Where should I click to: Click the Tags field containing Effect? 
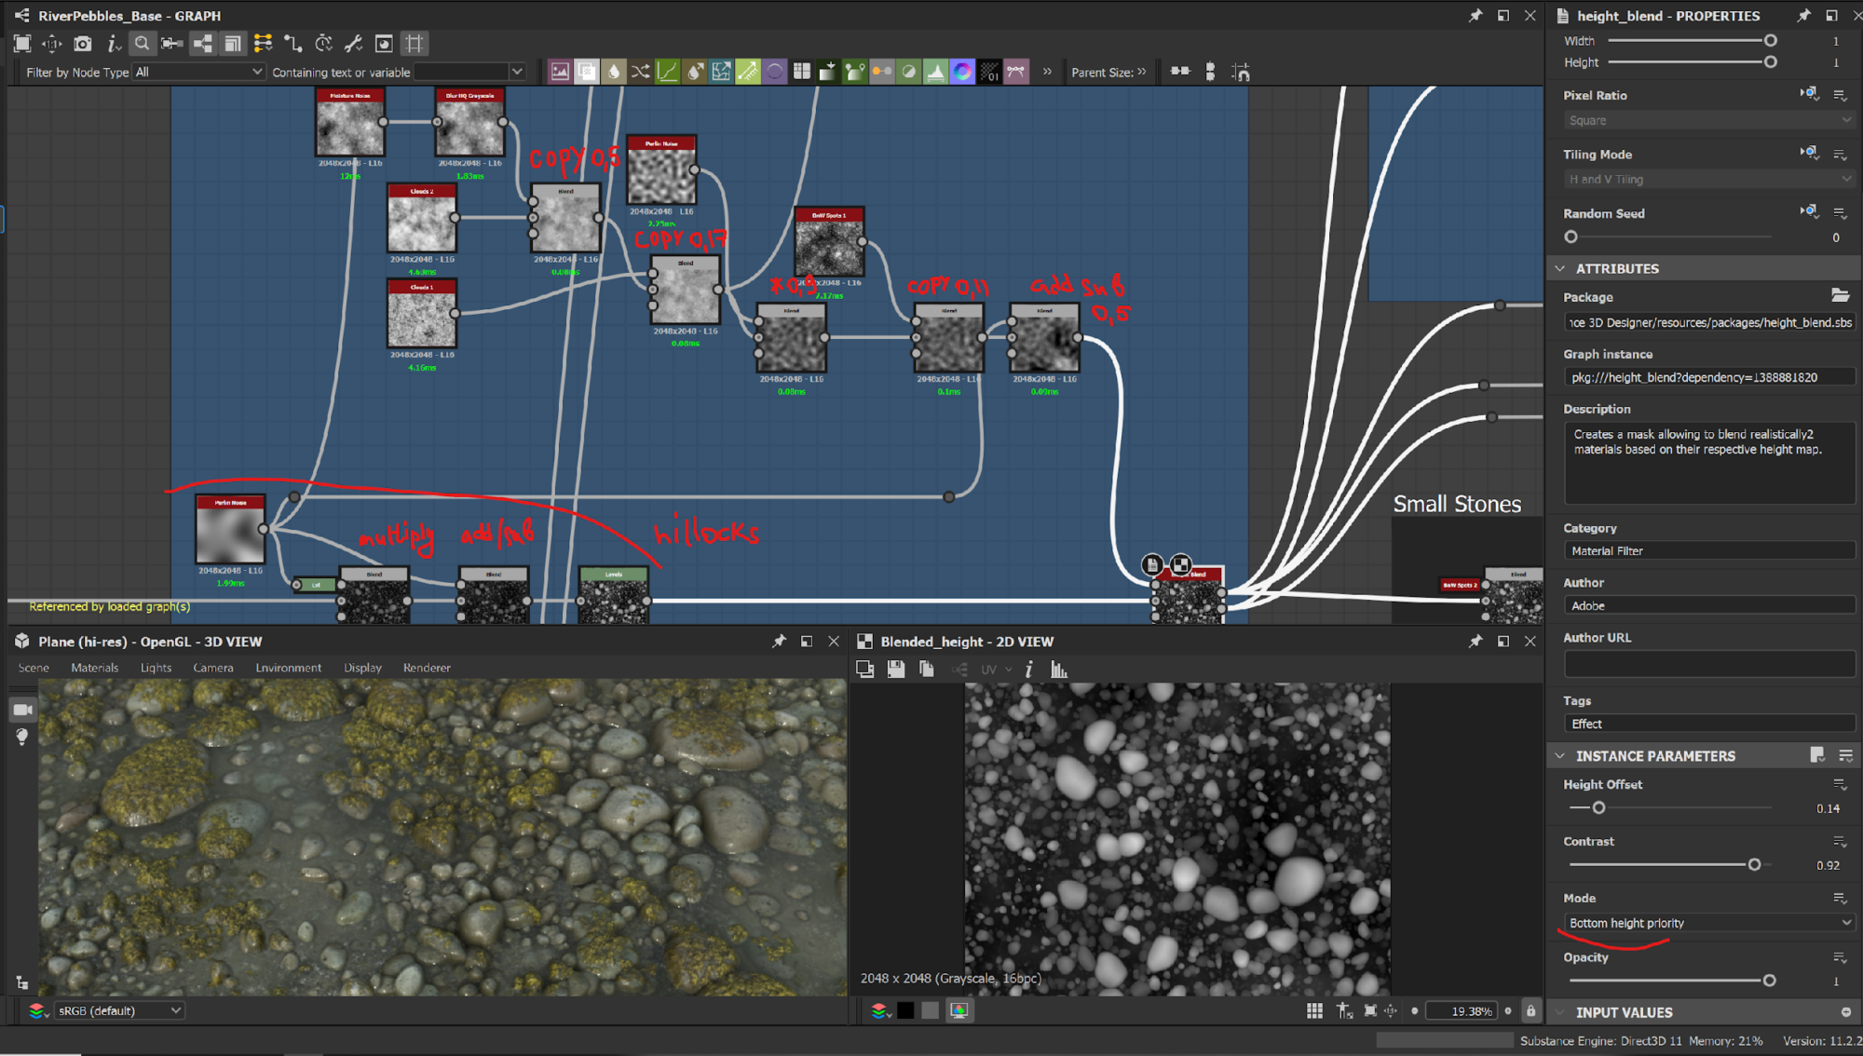pyautogui.click(x=1709, y=724)
